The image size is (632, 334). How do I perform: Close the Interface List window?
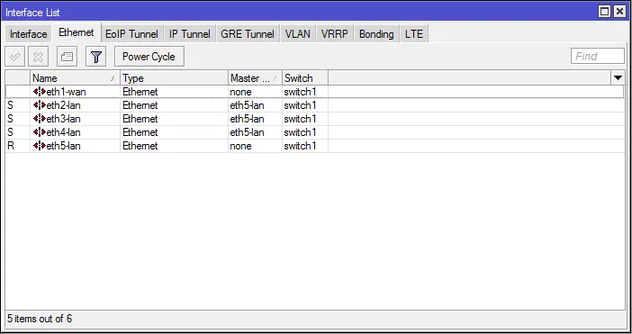(619, 12)
